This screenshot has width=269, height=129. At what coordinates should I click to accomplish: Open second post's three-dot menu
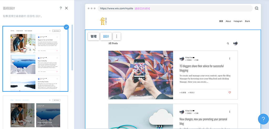coord(230,112)
